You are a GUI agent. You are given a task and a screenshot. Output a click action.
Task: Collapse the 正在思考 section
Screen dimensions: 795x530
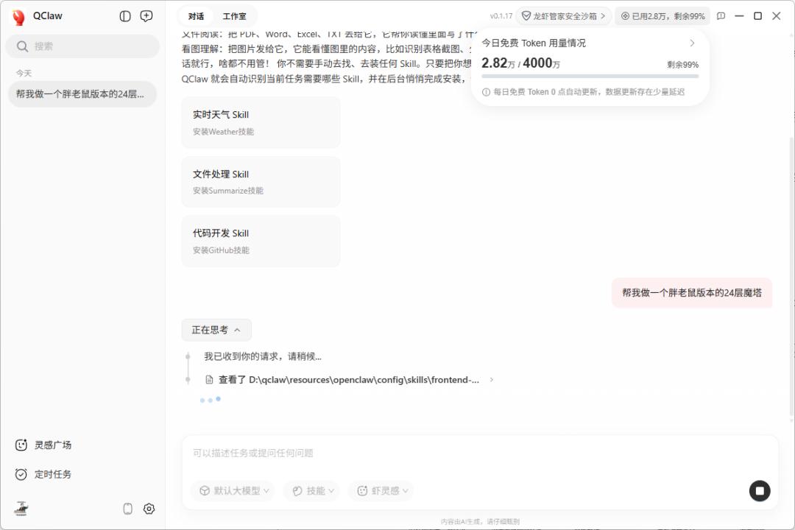[216, 331]
